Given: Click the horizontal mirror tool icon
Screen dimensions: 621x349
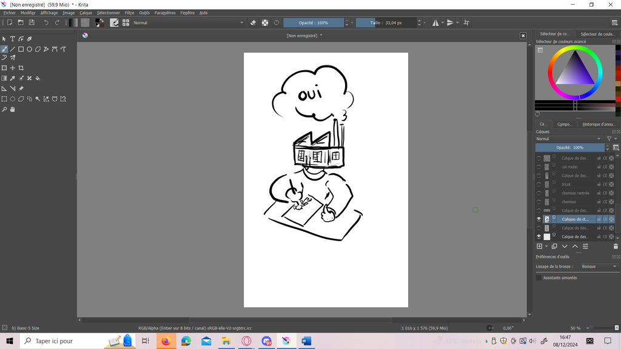Looking at the screenshot, I should click(x=435, y=22).
